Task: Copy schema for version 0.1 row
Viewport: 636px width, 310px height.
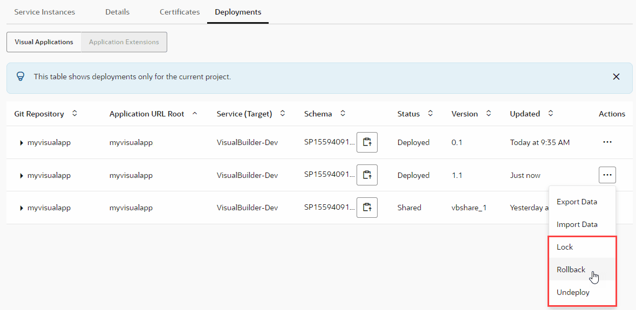Action: tap(367, 142)
